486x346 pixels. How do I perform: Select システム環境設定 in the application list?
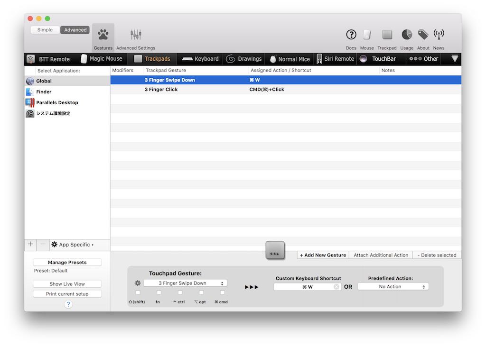[67, 114]
